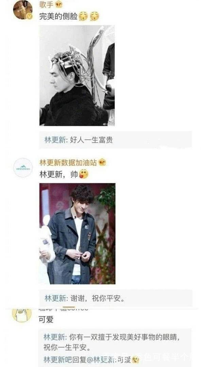Click the kiss emoji after 林更新，帅
204x367 pixels.
point(84,174)
